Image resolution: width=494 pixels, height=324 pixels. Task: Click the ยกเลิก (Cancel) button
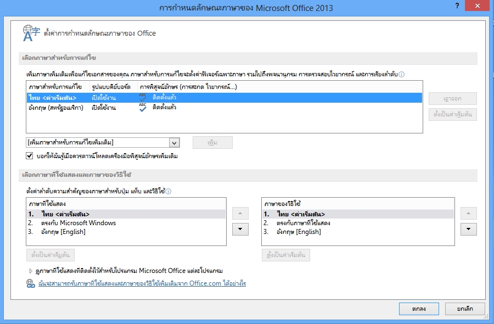click(465, 309)
